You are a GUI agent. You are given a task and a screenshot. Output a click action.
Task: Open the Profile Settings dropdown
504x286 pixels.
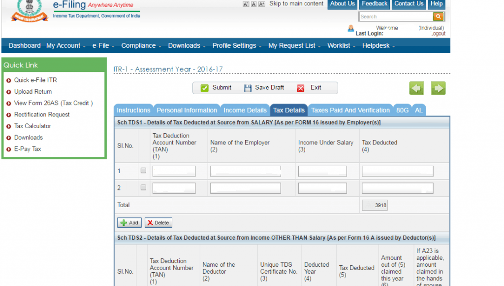click(234, 45)
